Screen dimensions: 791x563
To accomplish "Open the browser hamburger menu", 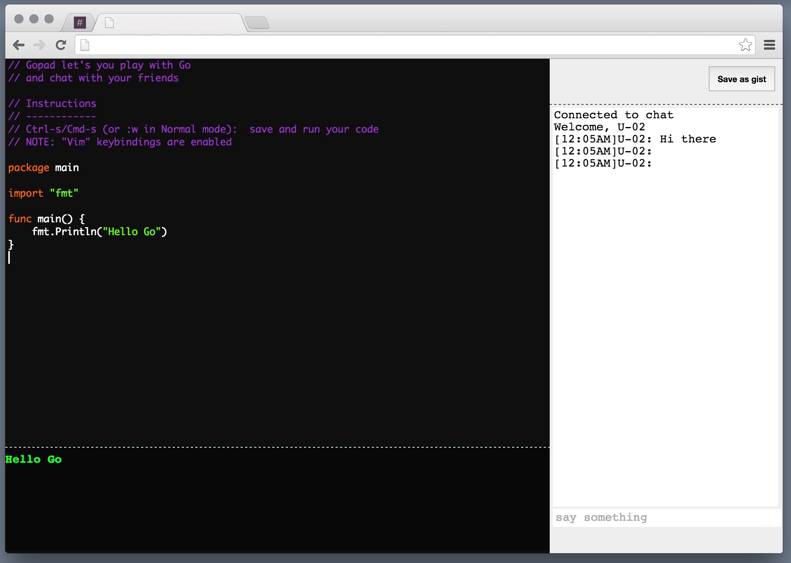I will tap(769, 45).
